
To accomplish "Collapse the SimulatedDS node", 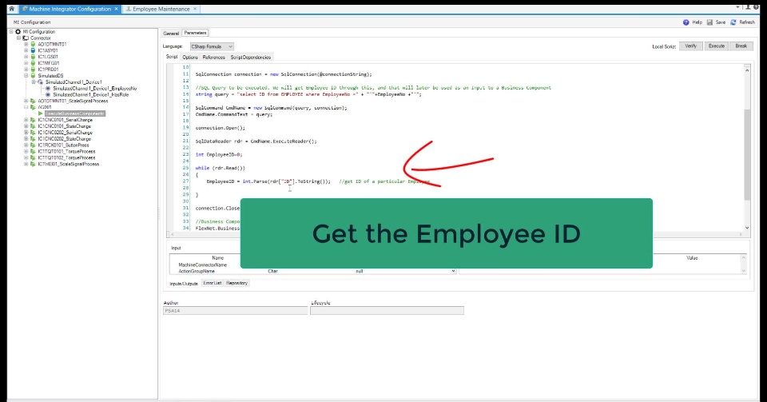I will (26, 76).
